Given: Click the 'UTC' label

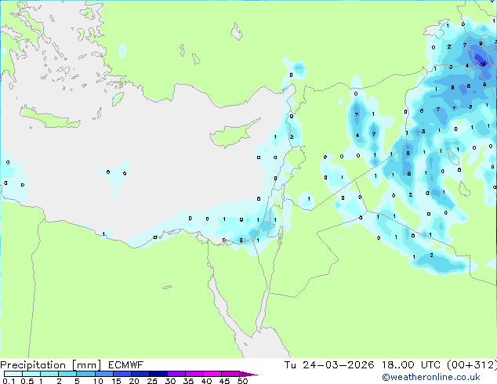Looking at the screenshot, I should [x=430, y=365].
